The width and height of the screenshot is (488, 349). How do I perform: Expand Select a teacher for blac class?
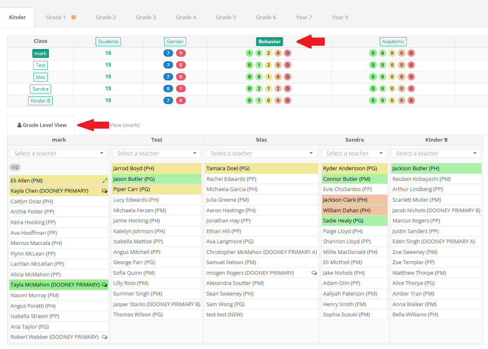pyautogui.click(x=261, y=153)
